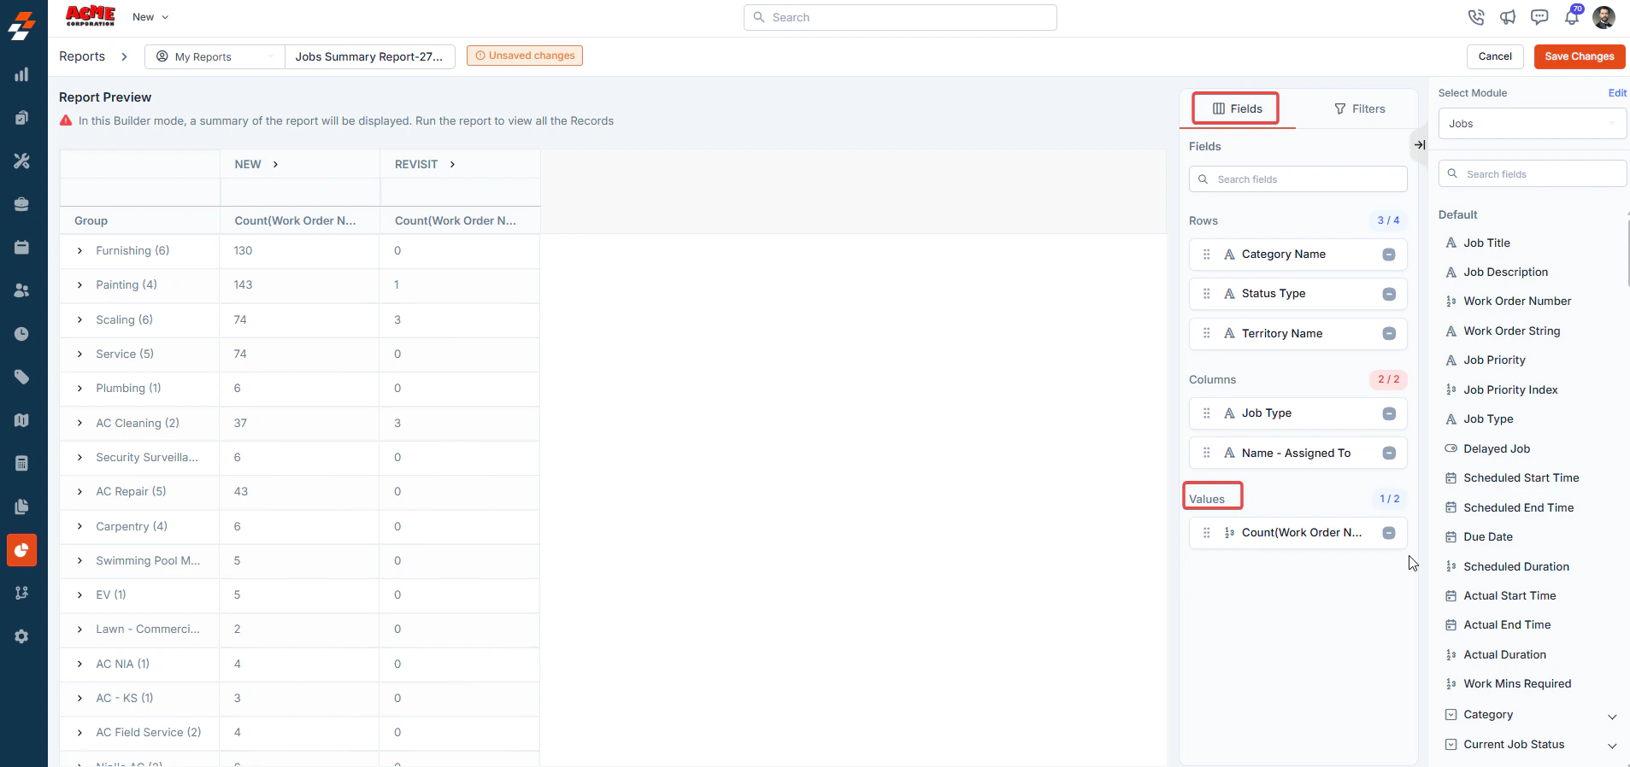Open the announcements megaphone icon
Image resolution: width=1630 pixels, height=767 pixels.
point(1508,17)
